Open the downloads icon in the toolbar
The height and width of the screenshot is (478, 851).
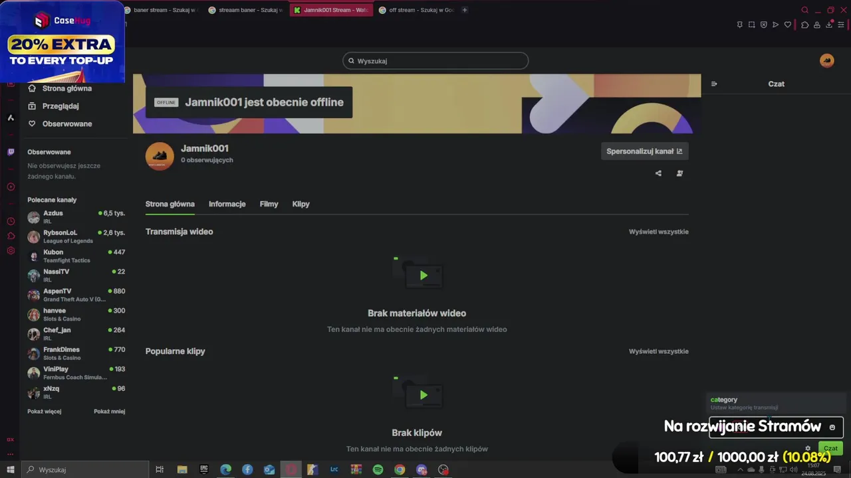coord(829,25)
